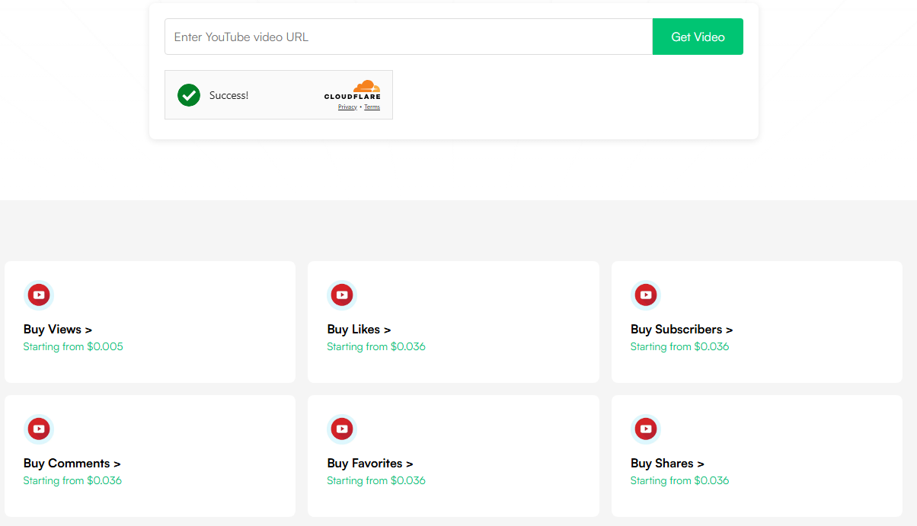
Task: Open the Buy Views link
Action: click(x=58, y=330)
